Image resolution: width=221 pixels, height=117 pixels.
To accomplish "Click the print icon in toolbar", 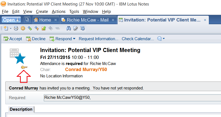I will tap(16, 28).
